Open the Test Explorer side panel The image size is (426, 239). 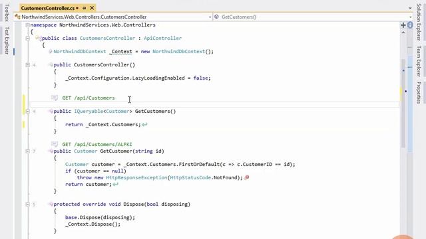pyautogui.click(x=7, y=40)
